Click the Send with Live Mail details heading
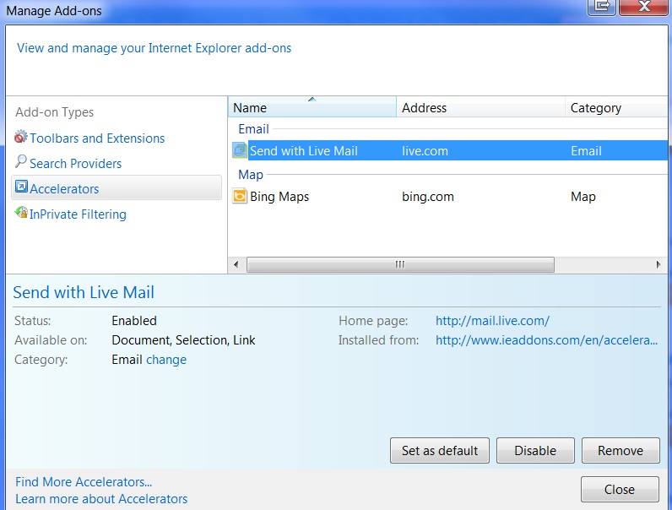The width and height of the screenshot is (672, 510). tap(84, 292)
